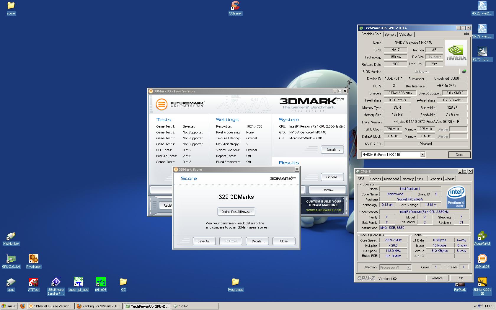Open the 93.71_forc driver installer icon

[x=482, y=54]
